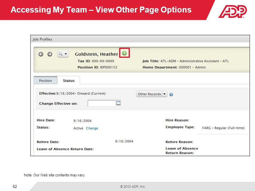Screen dimensions: 255x191
Task: Click the FARG Regular Full-time employee type field
Action: (223, 128)
